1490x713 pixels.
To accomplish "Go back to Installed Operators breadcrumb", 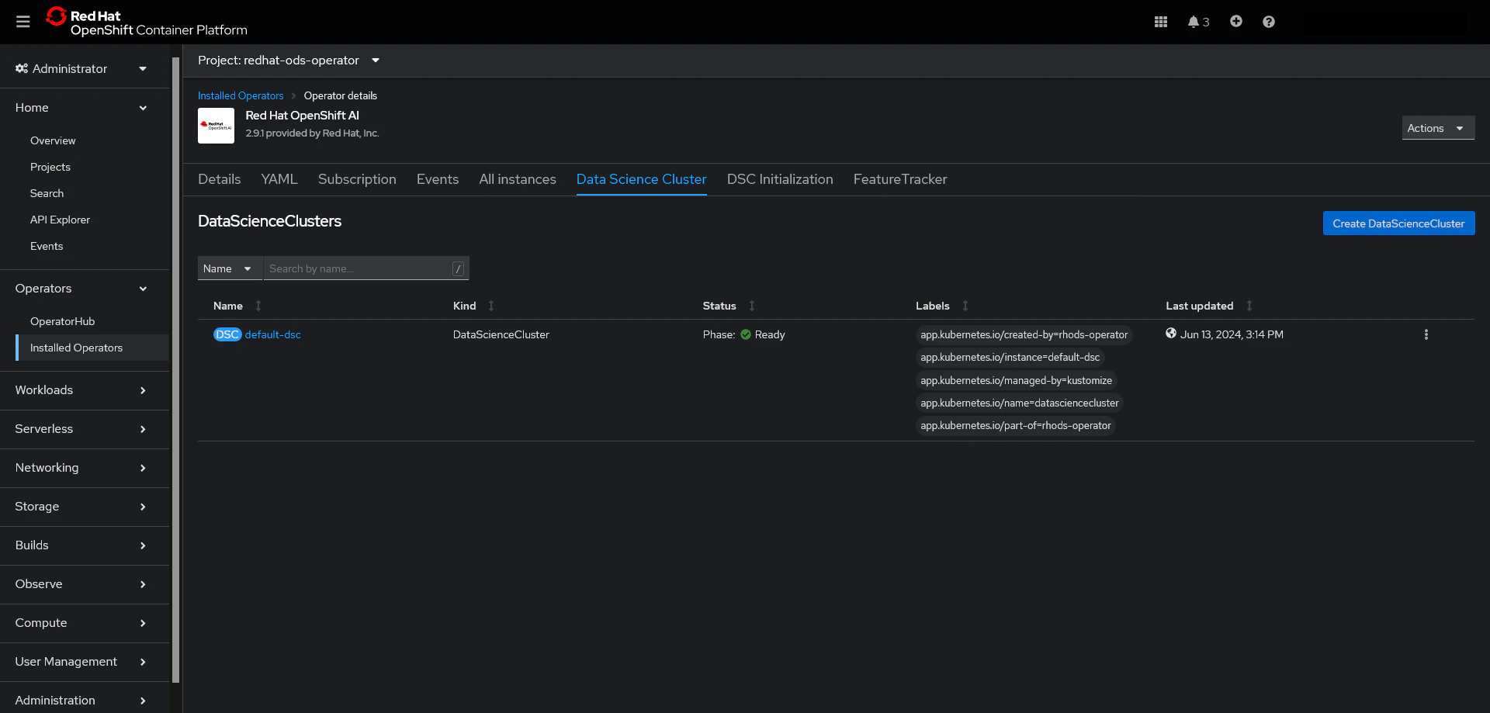I will click(x=241, y=95).
